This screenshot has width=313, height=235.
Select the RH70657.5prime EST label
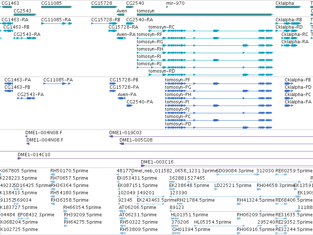(x=70, y=178)
